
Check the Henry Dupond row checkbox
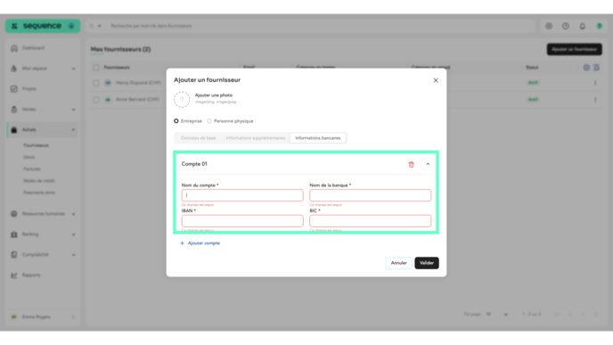[96, 83]
